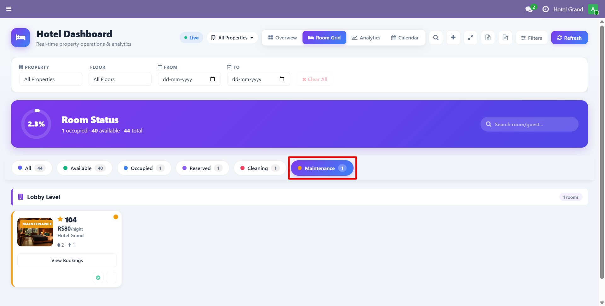This screenshot has width=605, height=306.
Task: Click the Search room/guest input field
Action: 533,124
